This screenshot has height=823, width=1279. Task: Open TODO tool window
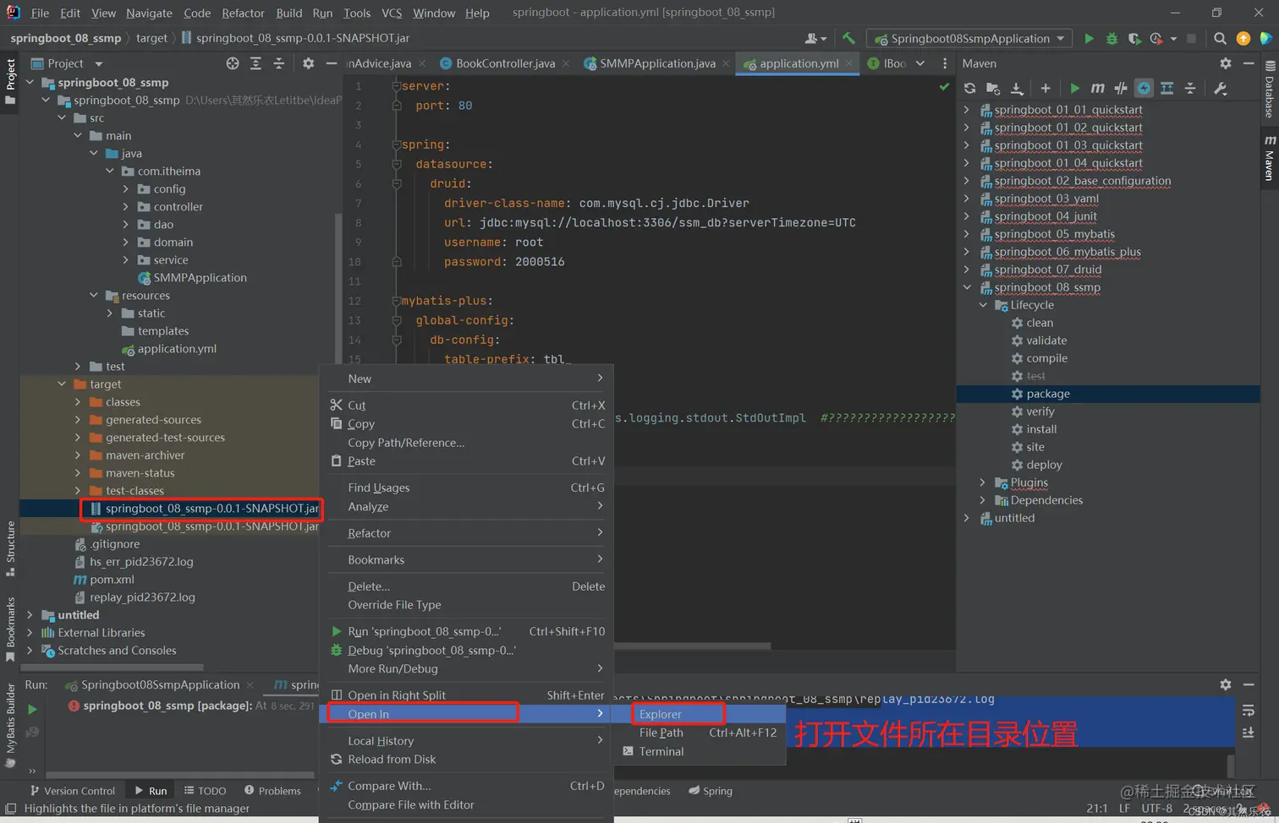(x=204, y=791)
